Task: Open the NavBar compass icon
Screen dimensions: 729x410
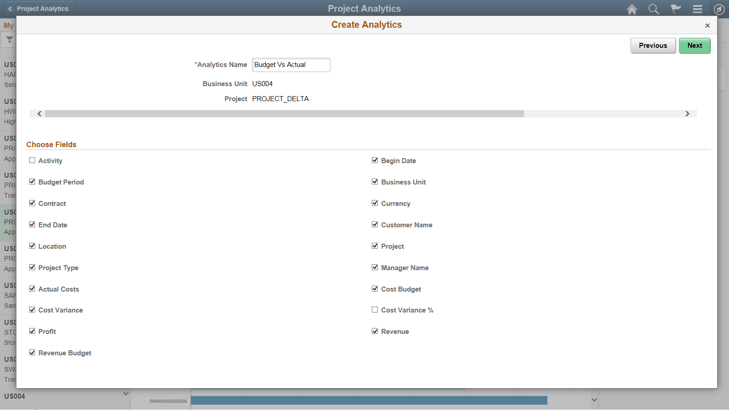Action: click(719, 9)
